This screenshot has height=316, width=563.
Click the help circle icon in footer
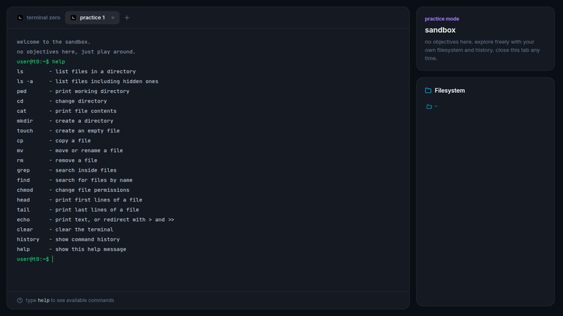[20, 300]
